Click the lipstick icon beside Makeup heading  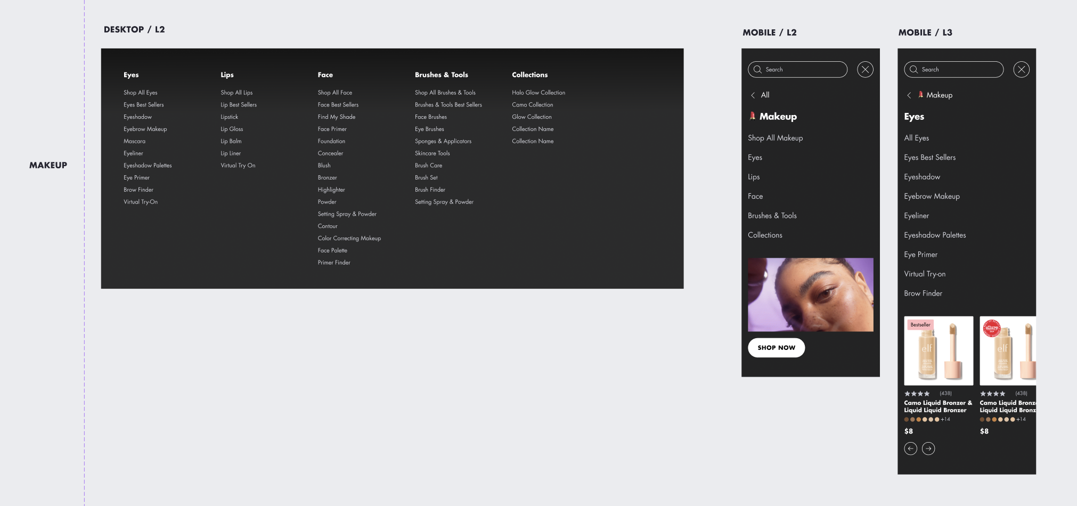pos(752,116)
